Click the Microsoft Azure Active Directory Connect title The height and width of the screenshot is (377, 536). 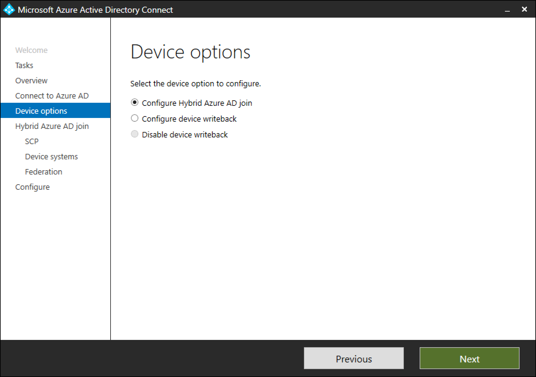(x=95, y=10)
